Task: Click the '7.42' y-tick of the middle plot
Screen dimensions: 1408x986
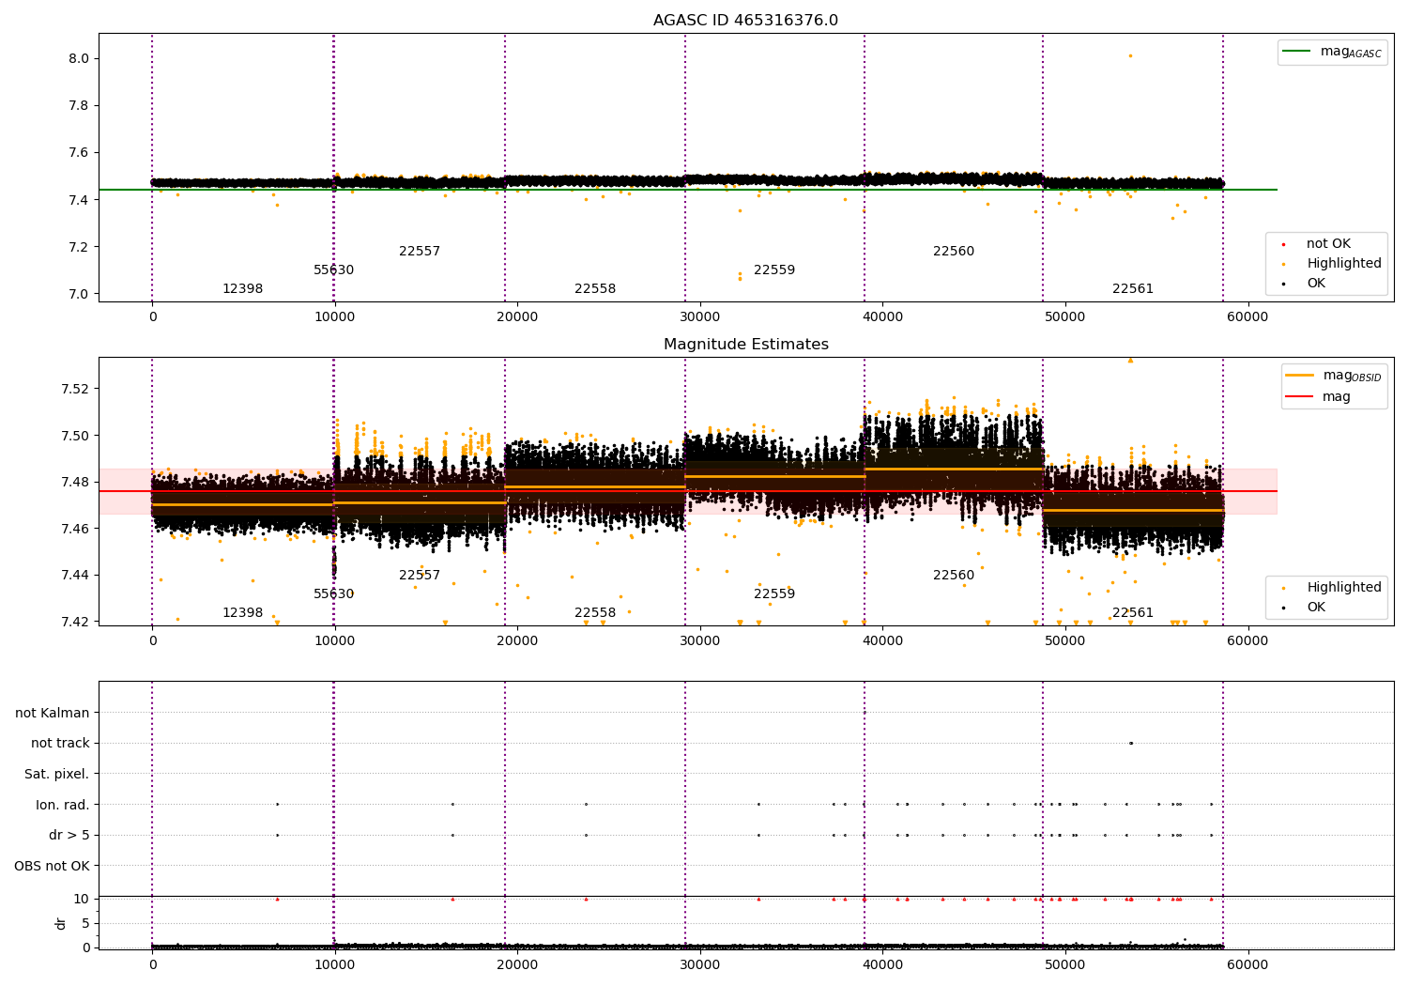Action: (x=75, y=622)
